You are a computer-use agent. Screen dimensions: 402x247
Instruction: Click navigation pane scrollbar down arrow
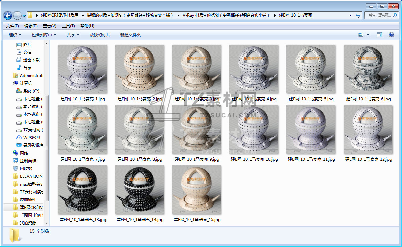[46, 223]
